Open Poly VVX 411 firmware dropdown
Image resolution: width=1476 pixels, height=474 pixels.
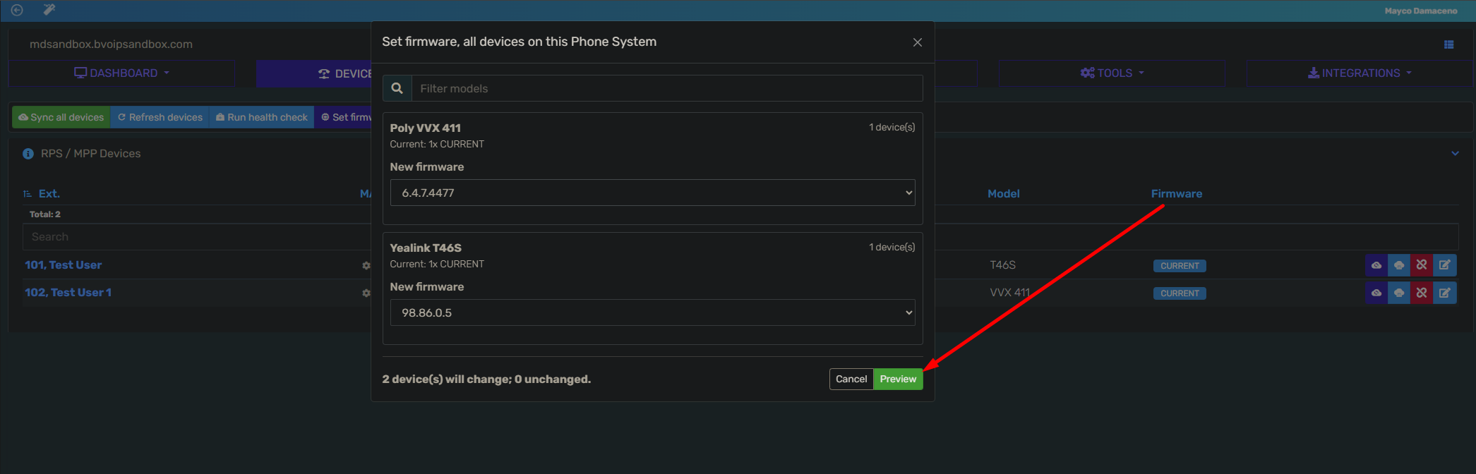click(x=652, y=193)
